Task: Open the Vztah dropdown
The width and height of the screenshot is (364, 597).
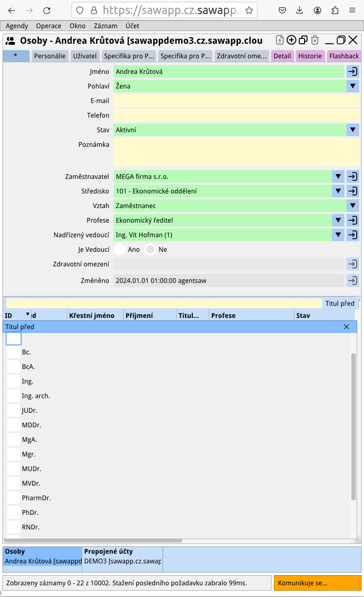Action: (353, 206)
